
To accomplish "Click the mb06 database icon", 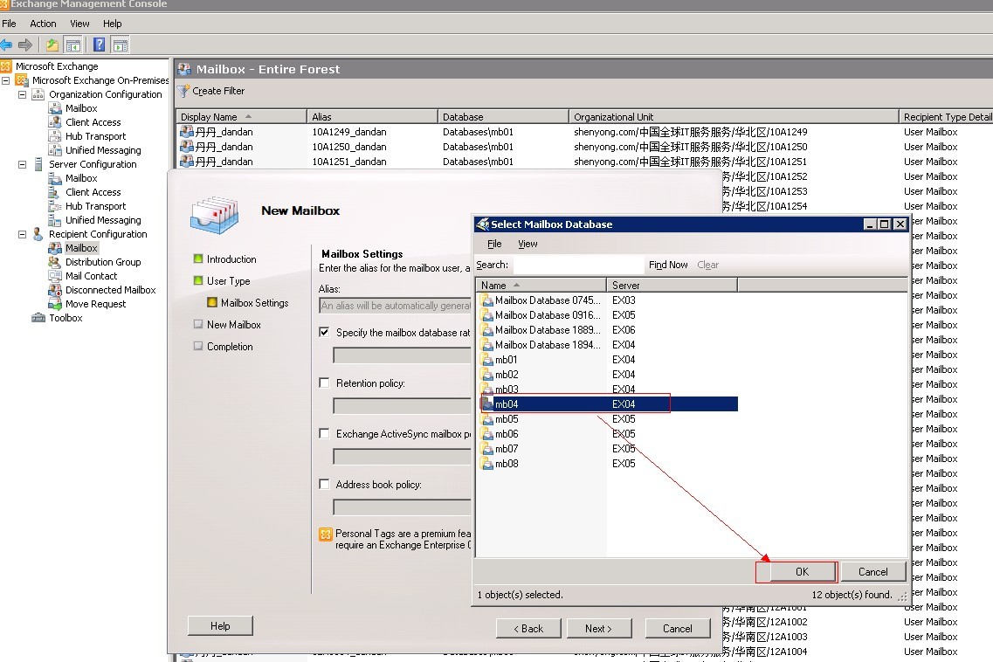I will [x=487, y=434].
